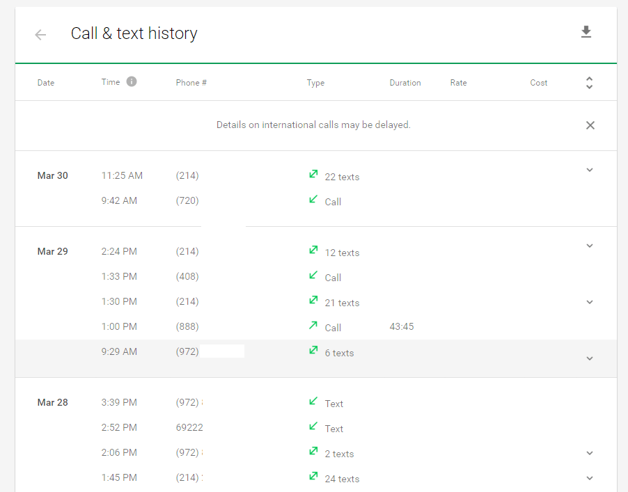
Task: Expand the 1:30 PM 21 texts row
Action: (590, 302)
